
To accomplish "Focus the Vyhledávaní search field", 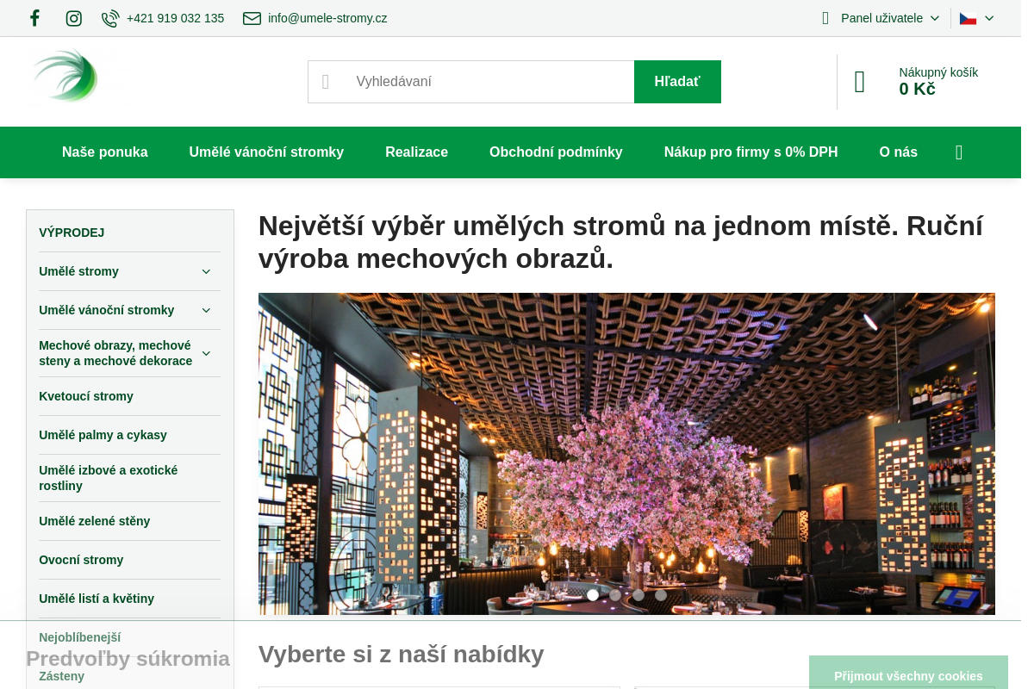I will point(471,82).
